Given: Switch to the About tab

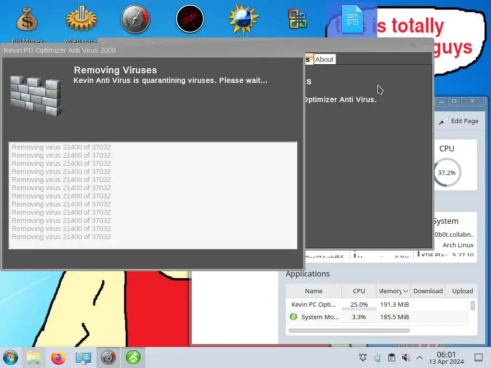Looking at the screenshot, I should pyautogui.click(x=324, y=59).
